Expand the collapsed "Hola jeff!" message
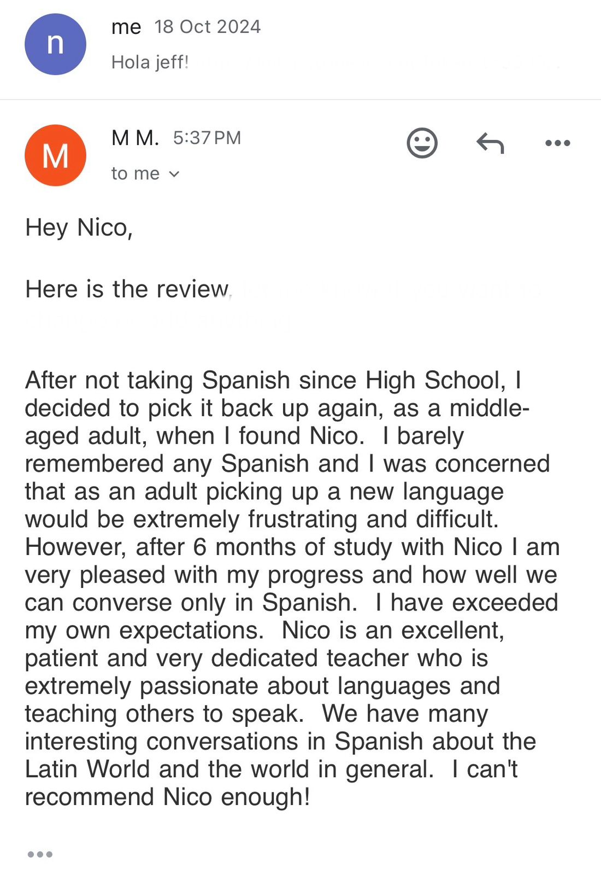 [150, 62]
